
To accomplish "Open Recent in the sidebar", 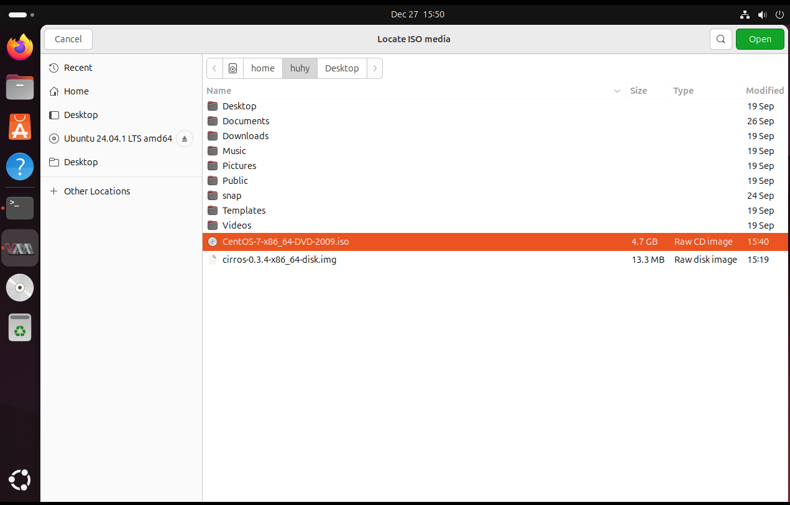I will pos(121,68).
